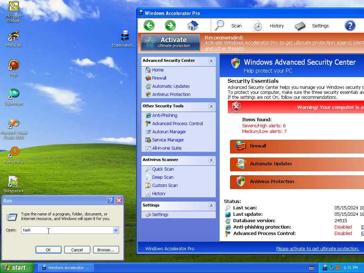Viewport: 364px width, 273px height.
Task: Click the Windows Security Center shield header icon
Action: 235,63
